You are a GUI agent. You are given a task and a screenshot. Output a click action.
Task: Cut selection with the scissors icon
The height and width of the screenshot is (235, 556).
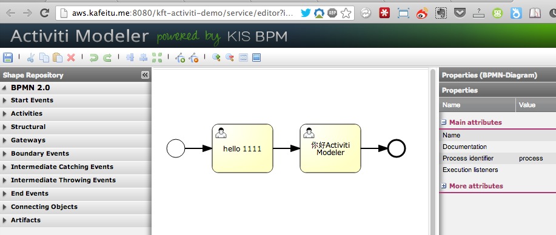pos(31,58)
